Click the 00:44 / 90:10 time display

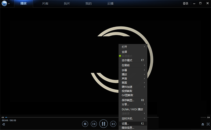point(9,121)
